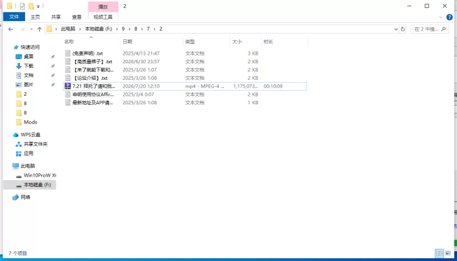Switch to the 主页 (Home) ribbon tab
Image resolution: width=457 pixels, height=261 pixels.
click(35, 17)
